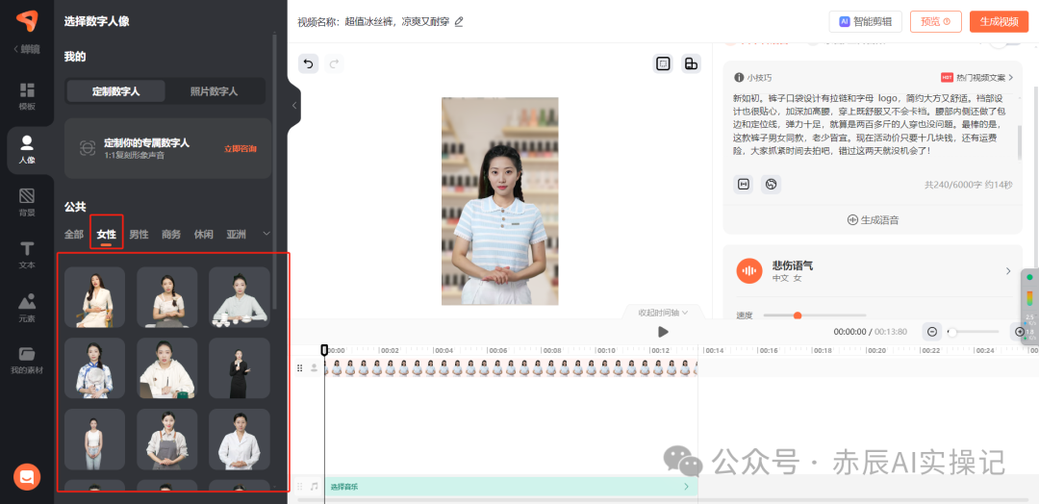Click the pencil icon to rename video
This screenshot has width=1039, height=504.
coord(459,21)
